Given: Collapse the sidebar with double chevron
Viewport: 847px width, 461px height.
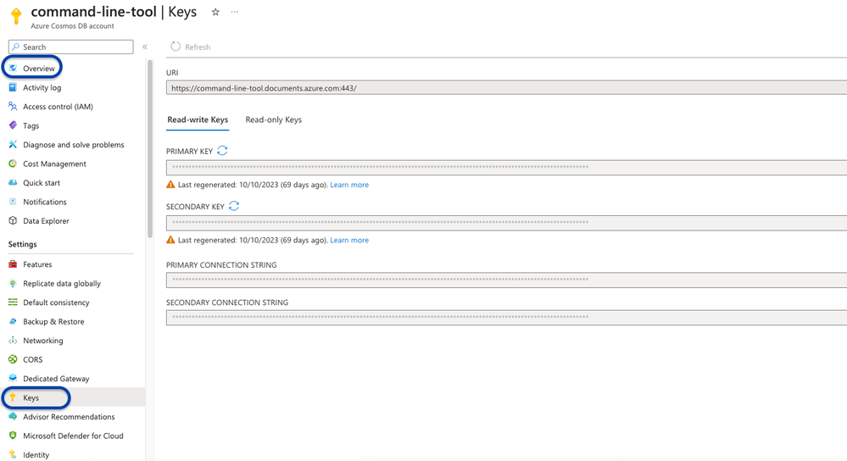Looking at the screenshot, I should (145, 47).
